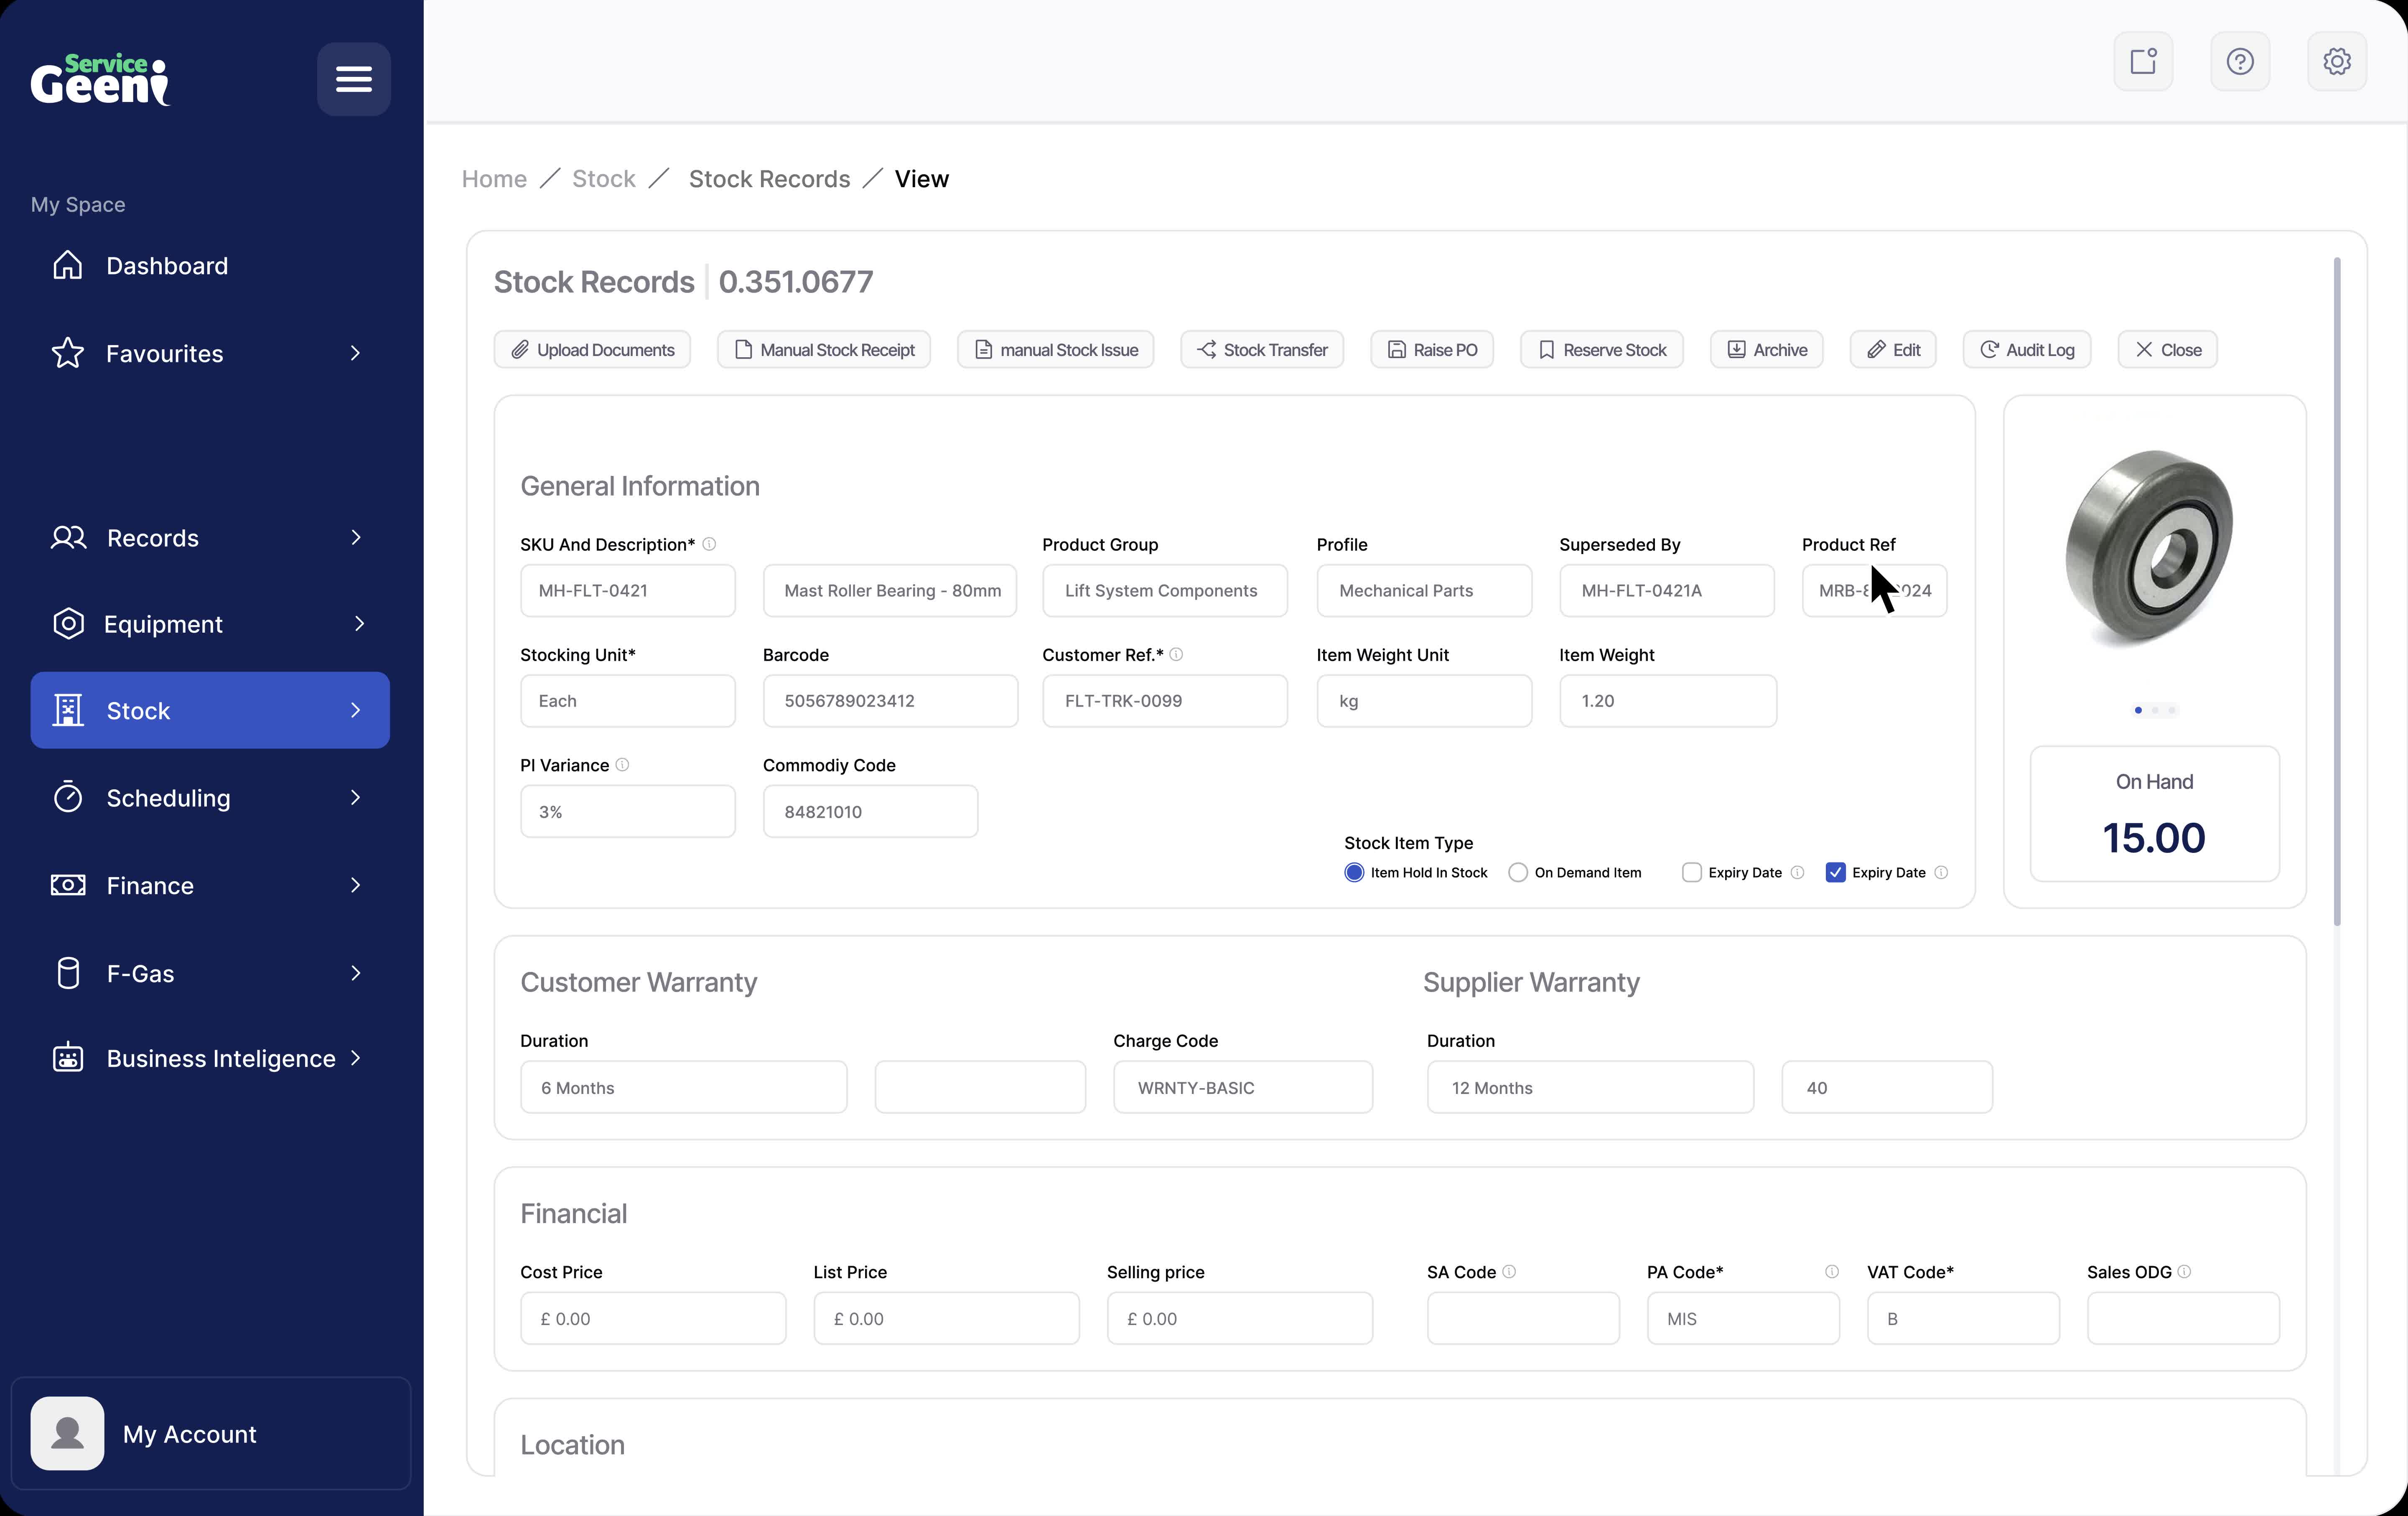Image resolution: width=2408 pixels, height=1516 pixels.
Task: Click info icon beside checked Expiry Date
Action: pyautogui.click(x=1941, y=872)
